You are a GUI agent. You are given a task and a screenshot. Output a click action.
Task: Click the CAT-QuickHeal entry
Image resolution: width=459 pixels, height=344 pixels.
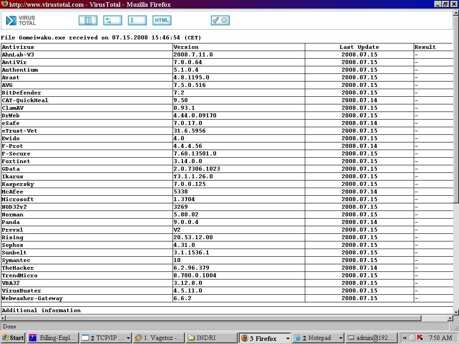[25, 100]
